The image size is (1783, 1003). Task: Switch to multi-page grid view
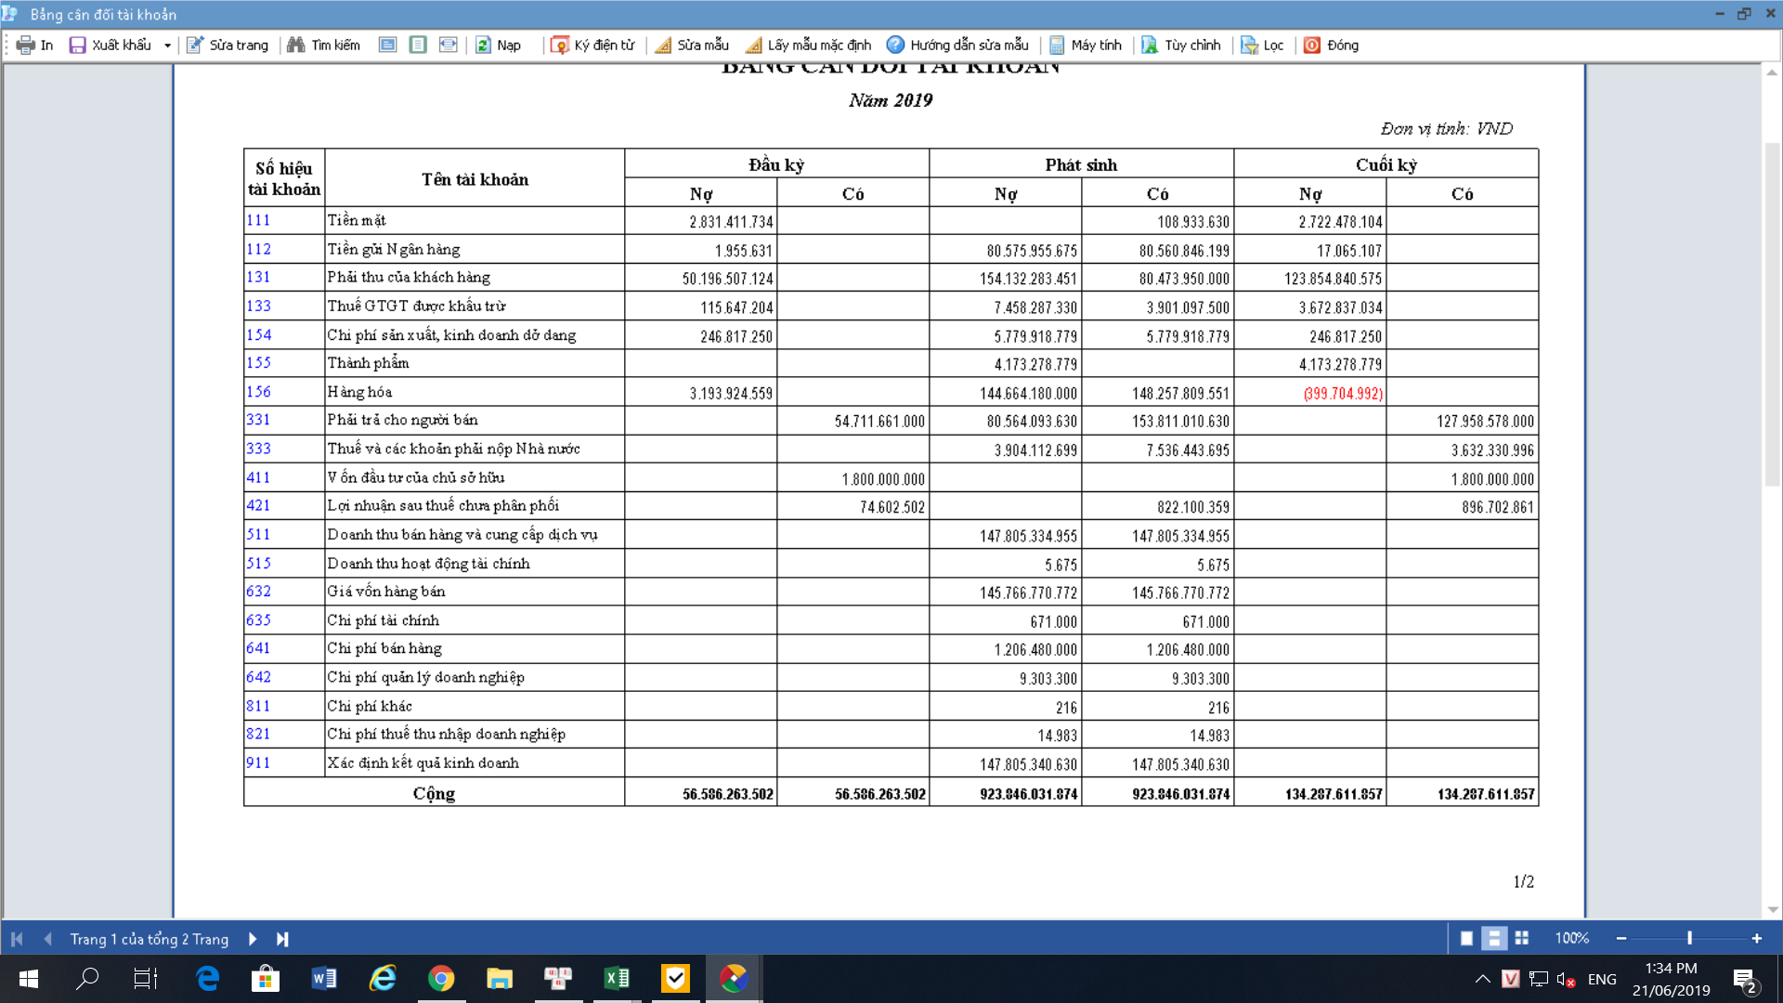pos(1521,938)
